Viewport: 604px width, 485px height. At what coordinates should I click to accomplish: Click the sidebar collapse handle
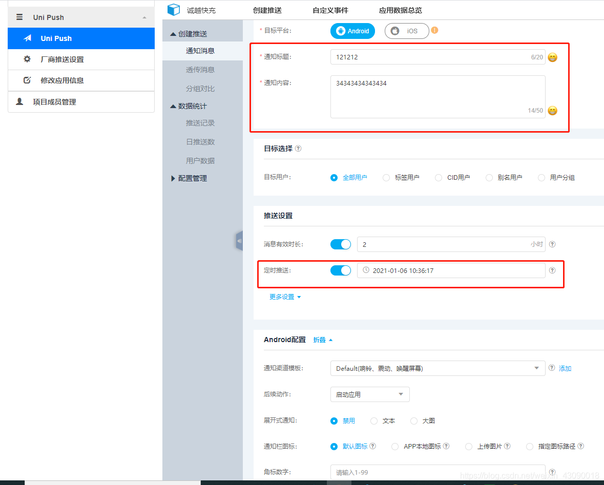[239, 241]
